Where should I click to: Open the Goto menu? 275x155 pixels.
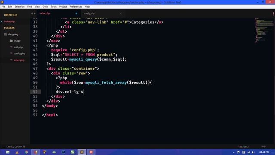pos(45,7)
